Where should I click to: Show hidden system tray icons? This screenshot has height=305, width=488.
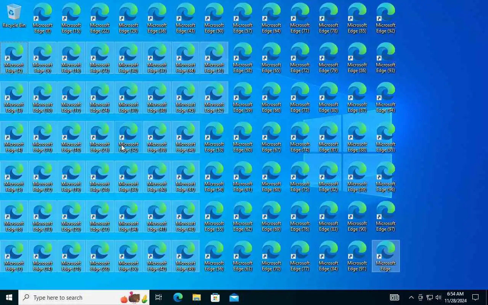(x=411, y=297)
